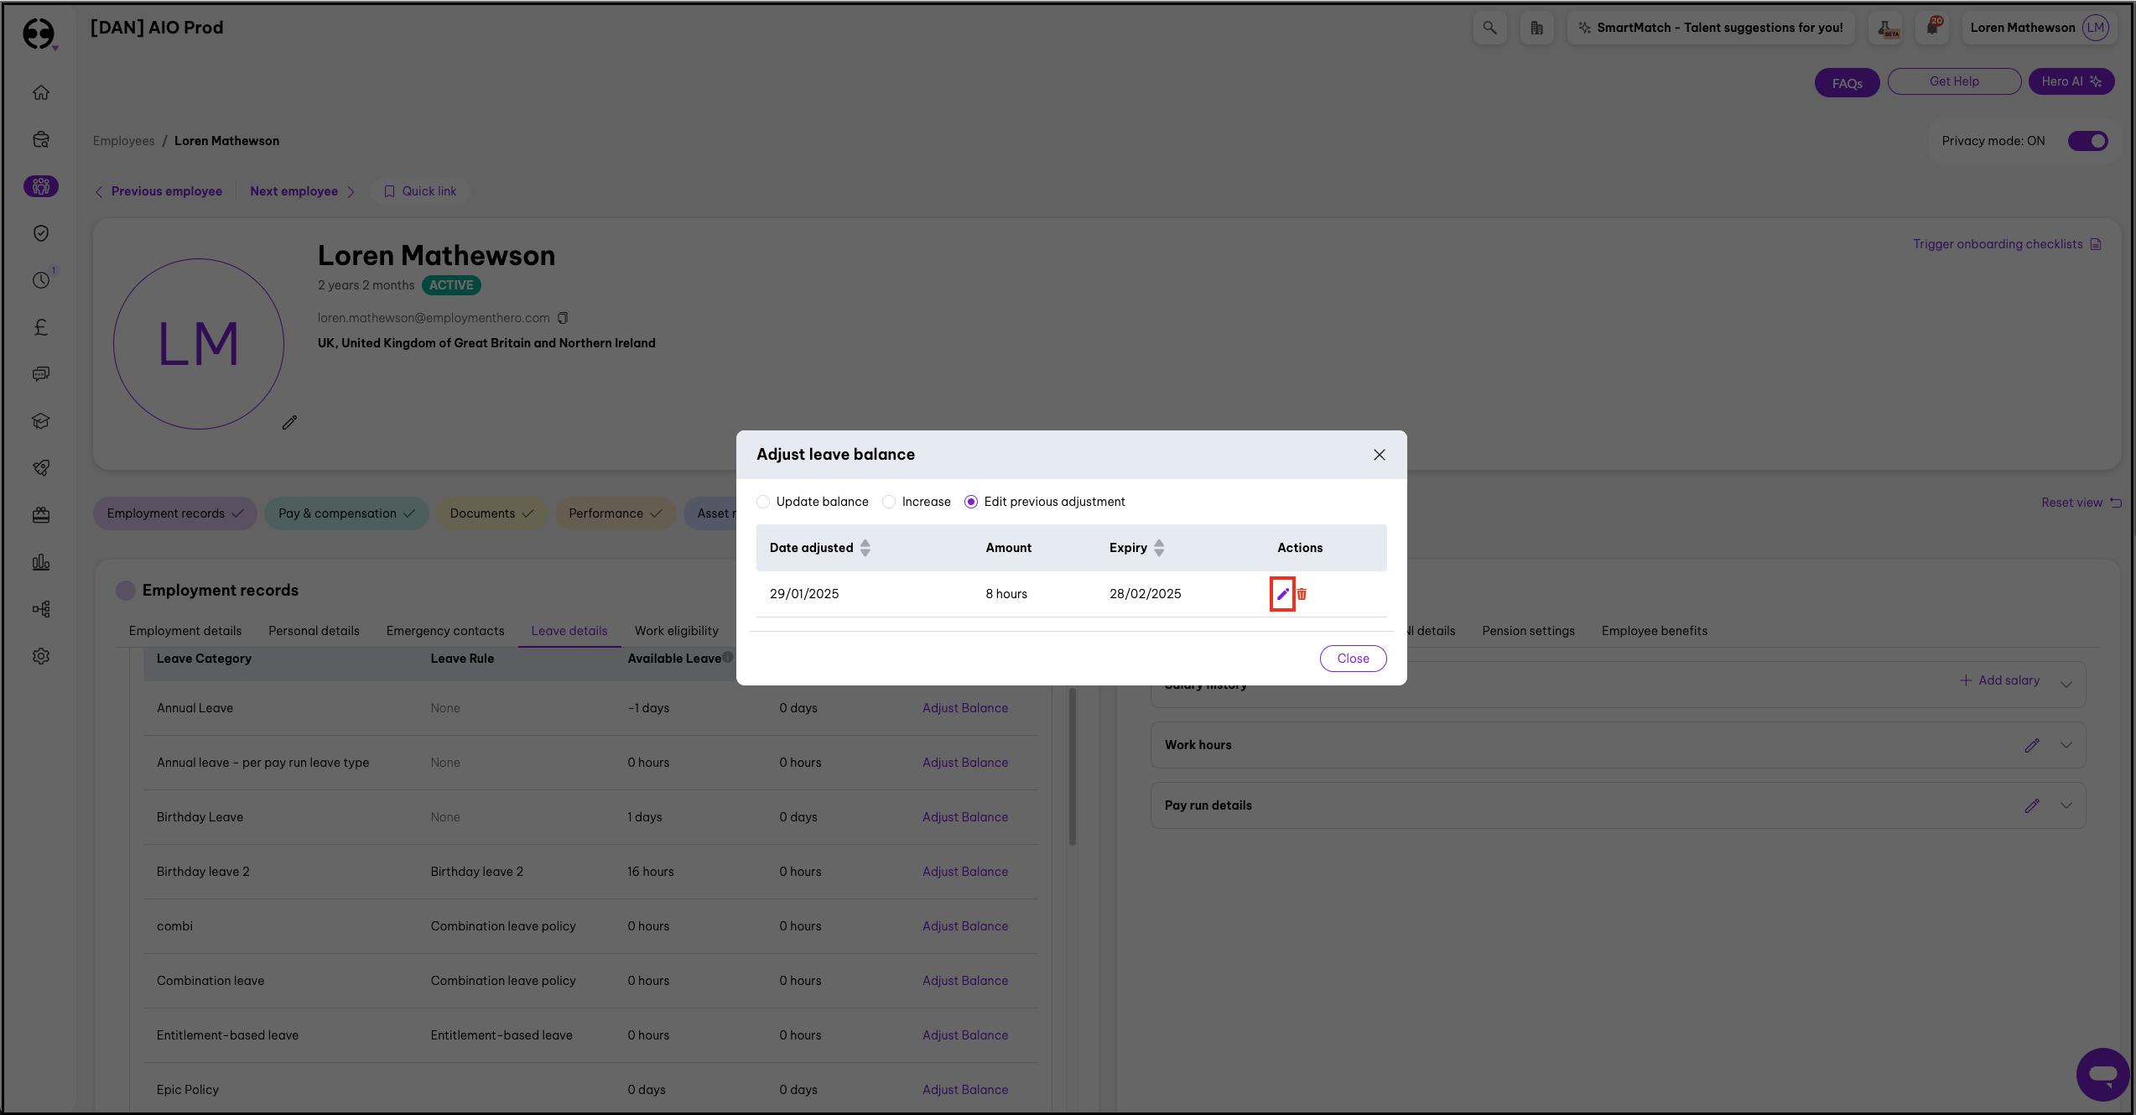Click the pencil edit adjustment icon
Image resolution: width=2136 pixels, height=1115 pixels.
pos(1282,594)
